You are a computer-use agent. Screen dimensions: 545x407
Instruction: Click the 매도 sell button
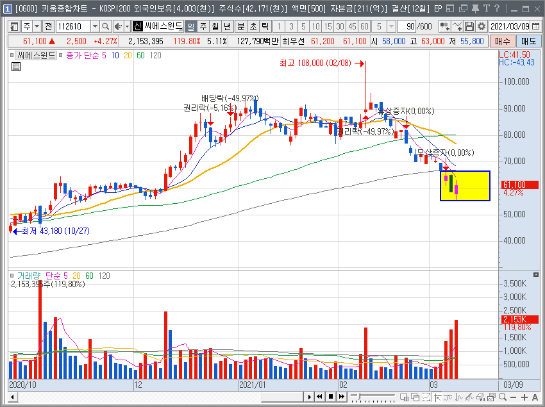pyautogui.click(x=529, y=42)
